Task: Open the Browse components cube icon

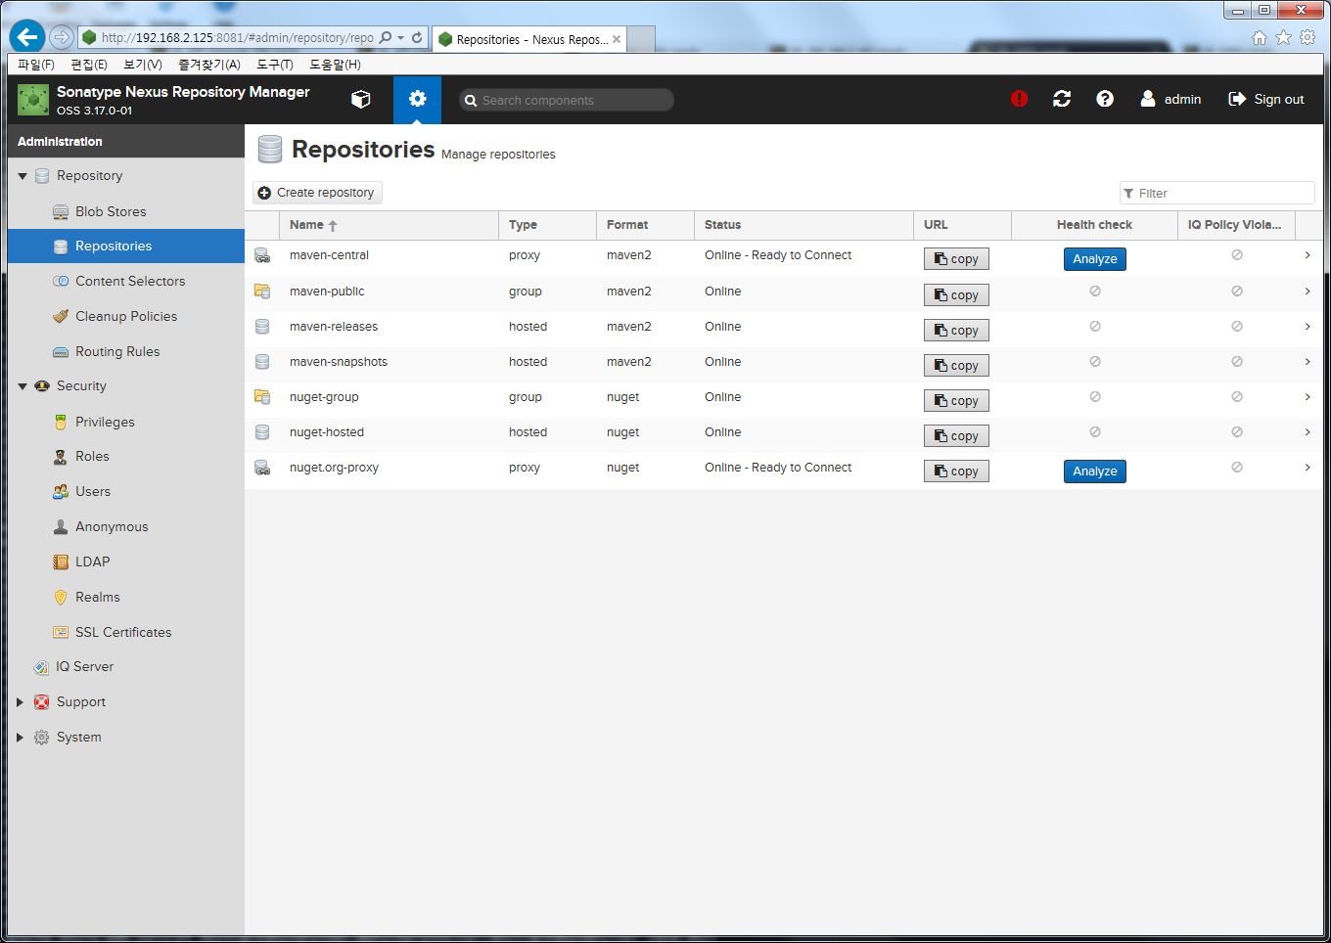Action: pos(361,99)
